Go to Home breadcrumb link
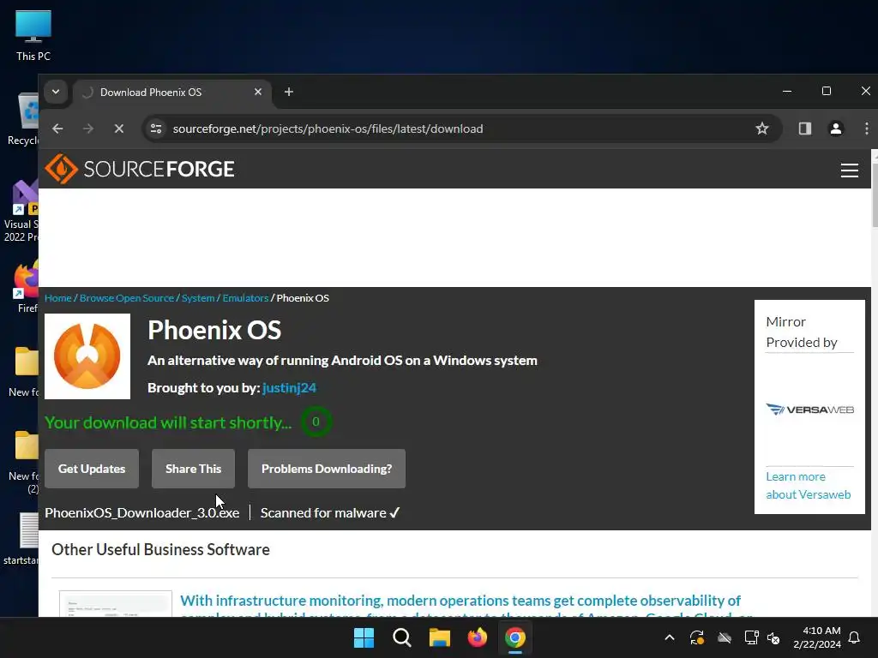The width and height of the screenshot is (878, 658). point(58,298)
